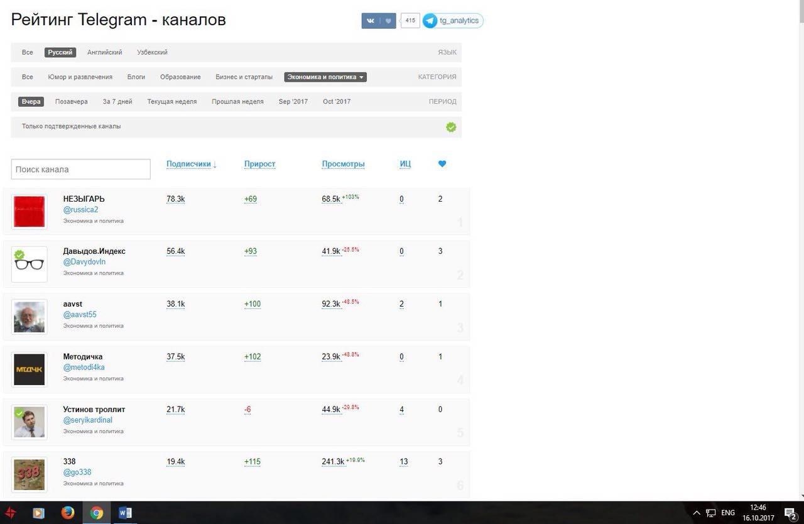Open the taskbar clock 12:46
Image resolution: width=804 pixels, height=524 pixels.
coord(758,507)
